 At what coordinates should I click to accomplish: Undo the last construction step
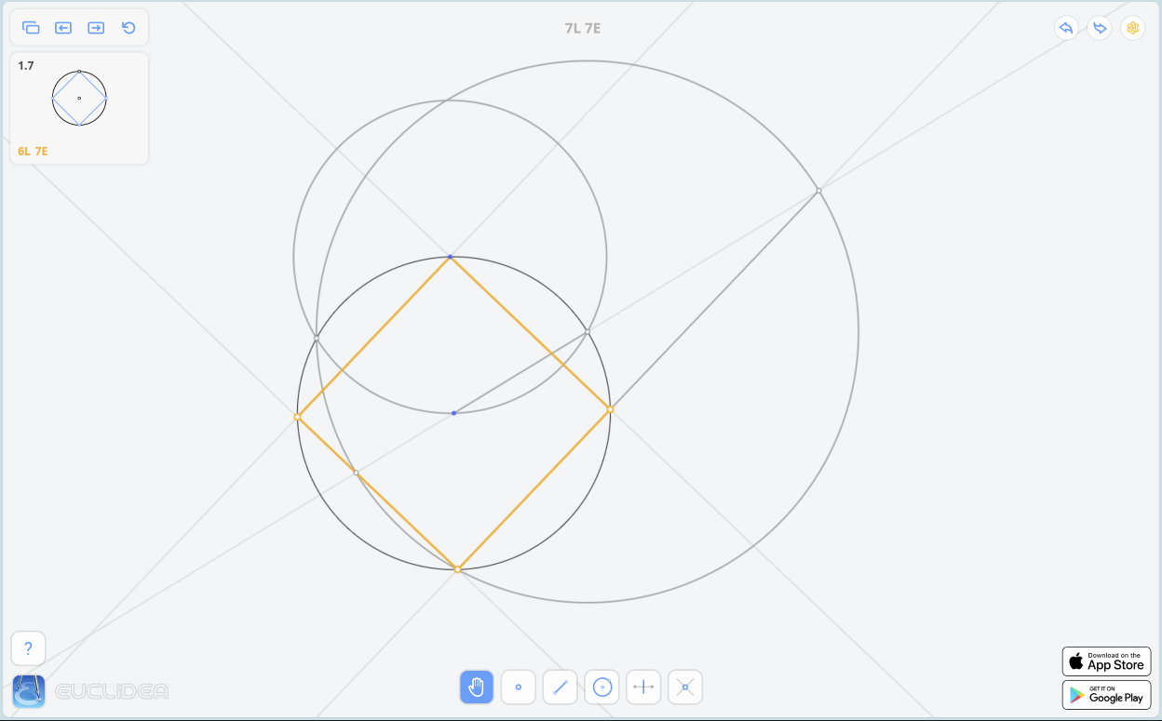1066,28
